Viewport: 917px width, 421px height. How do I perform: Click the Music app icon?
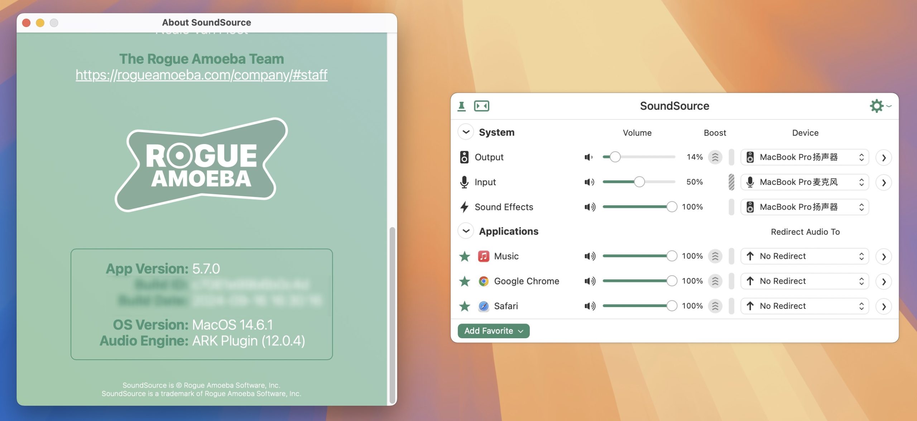[x=484, y=256]
